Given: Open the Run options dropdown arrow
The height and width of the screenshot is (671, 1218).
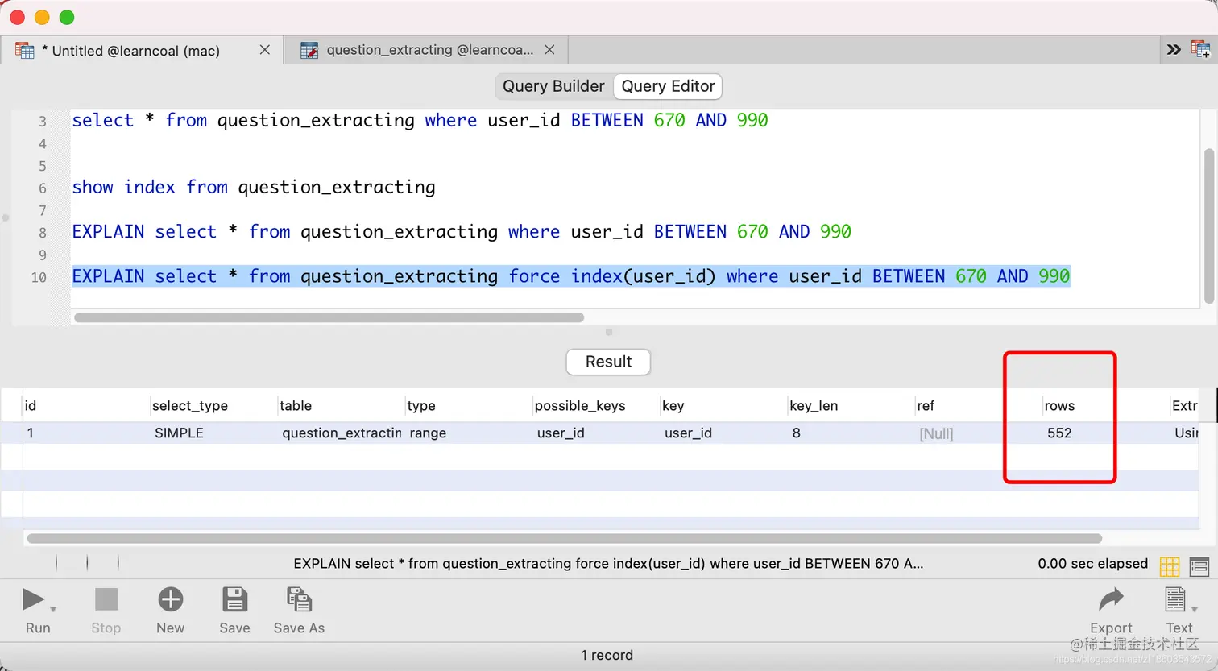Looking at the screenshot, I should point(53,609).
